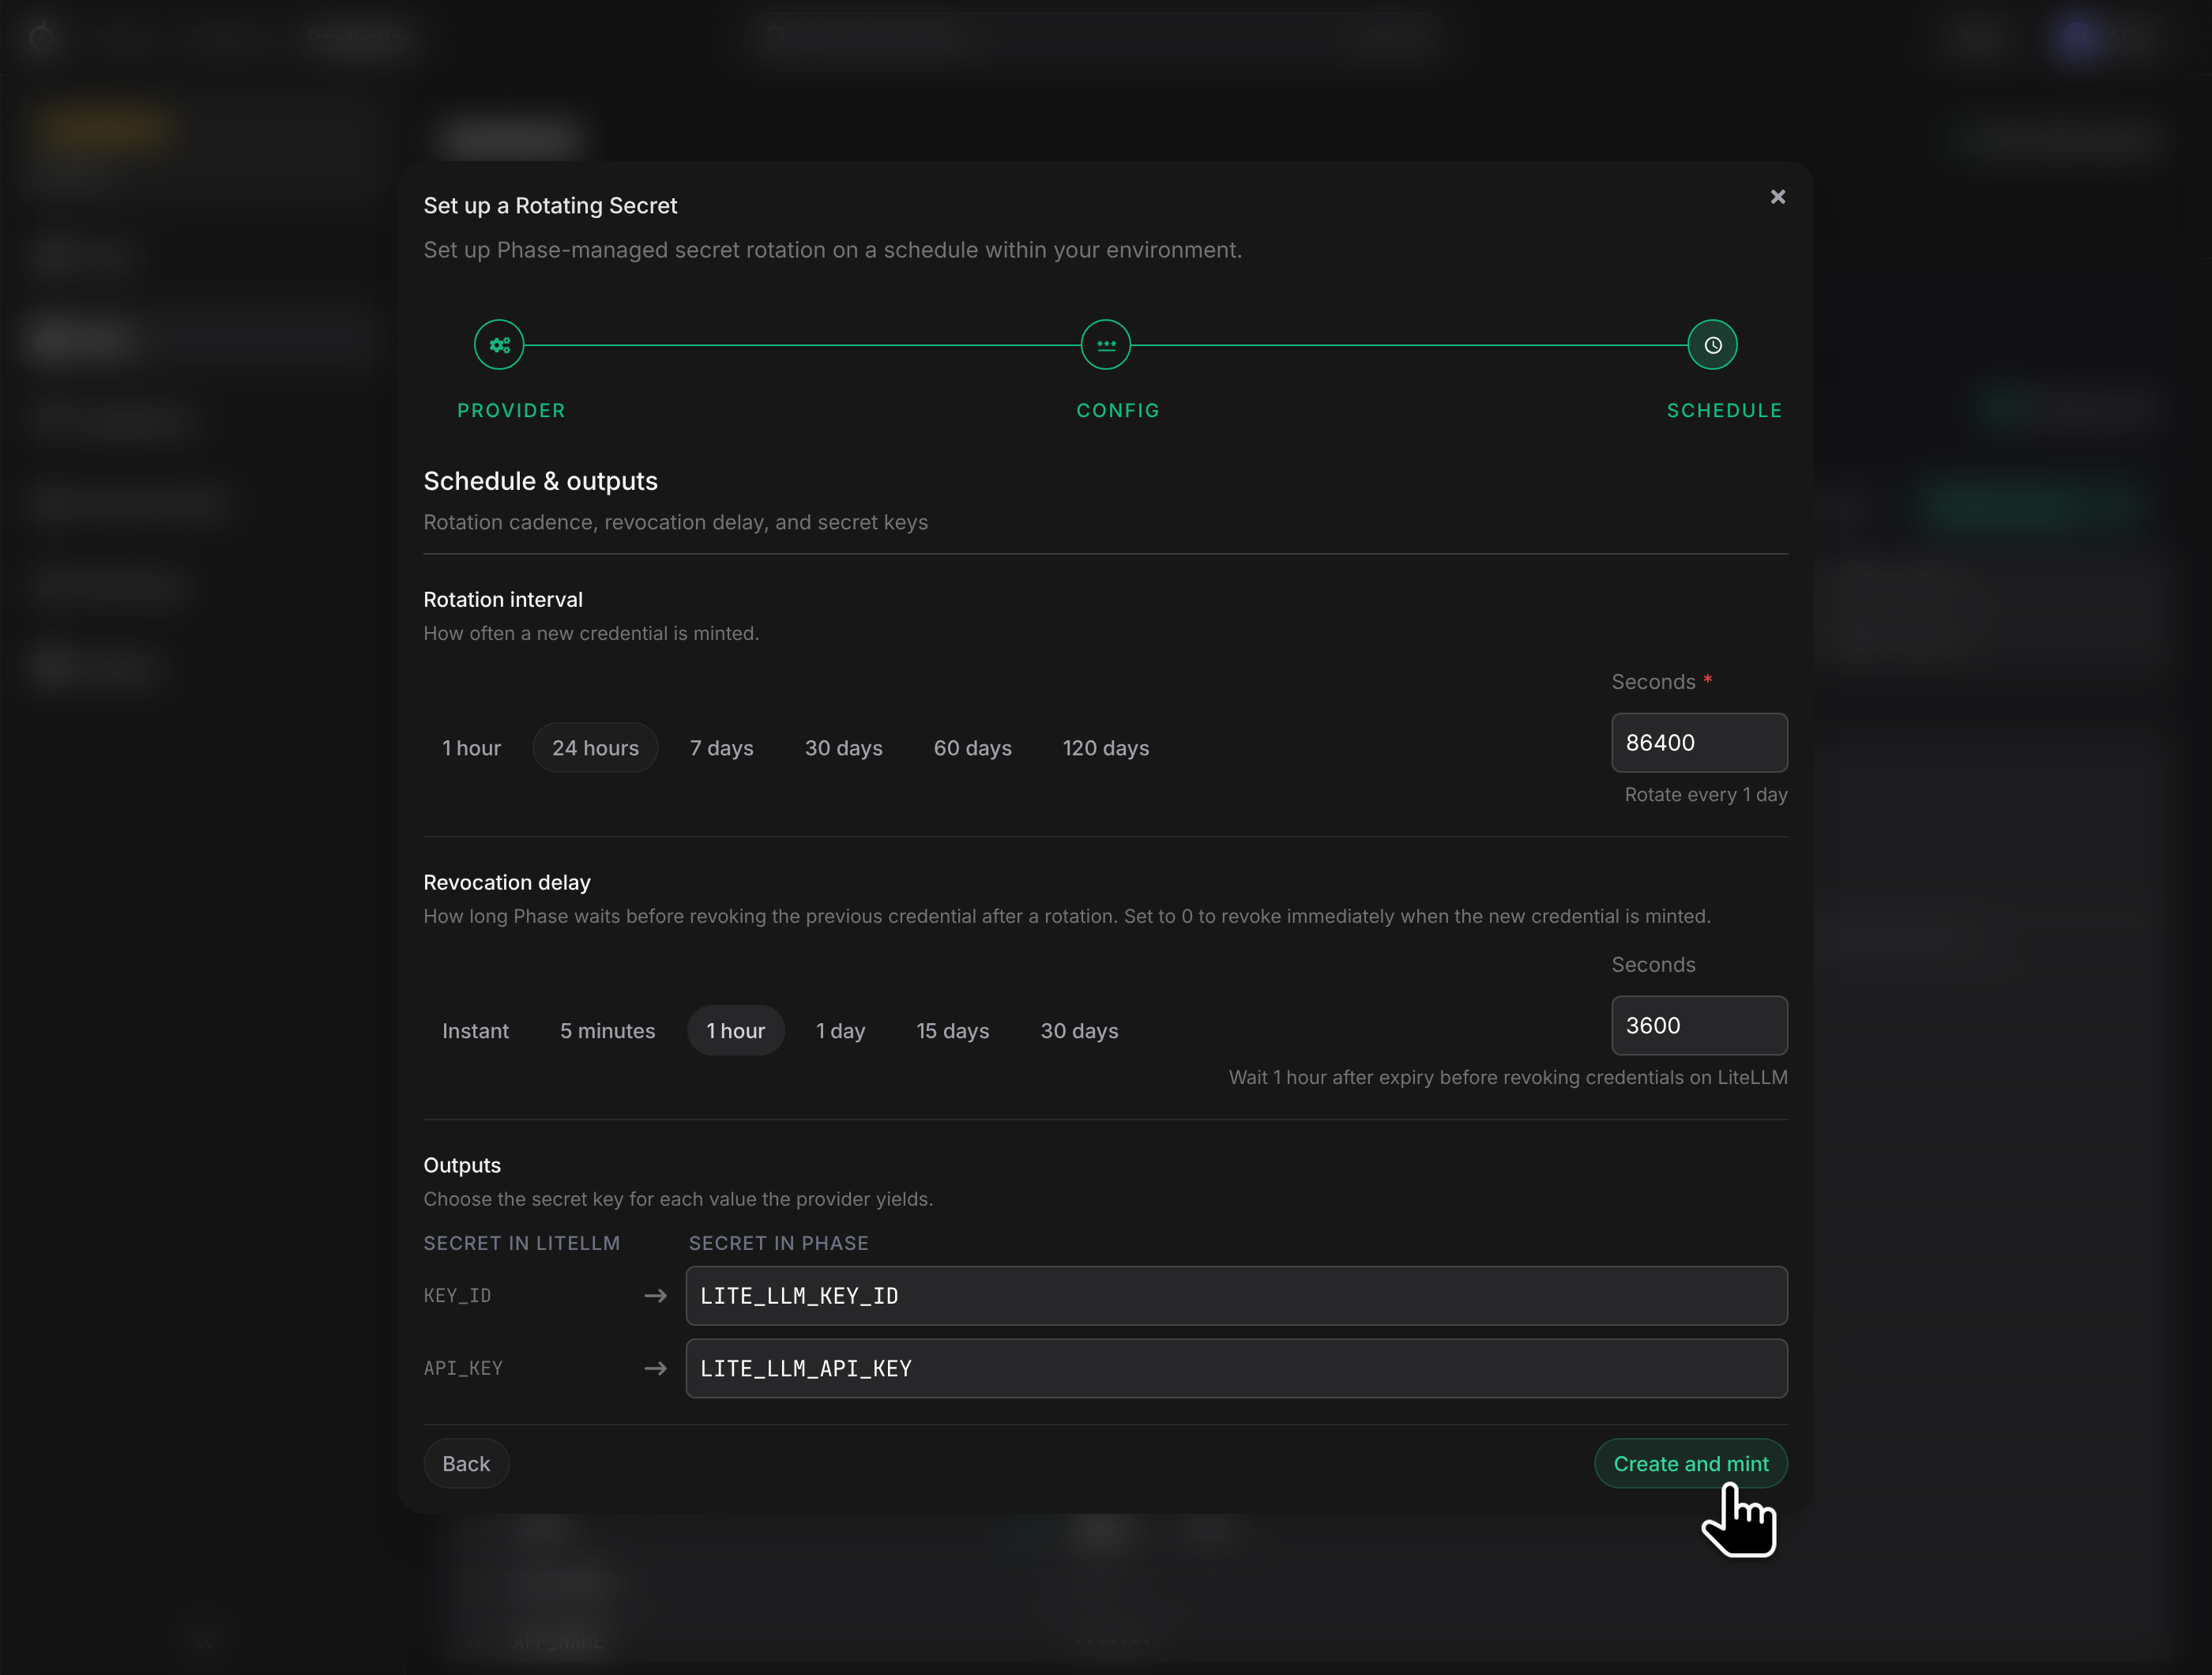
Task: Select the 120 days rotation interval
Action: (1106, 748)
